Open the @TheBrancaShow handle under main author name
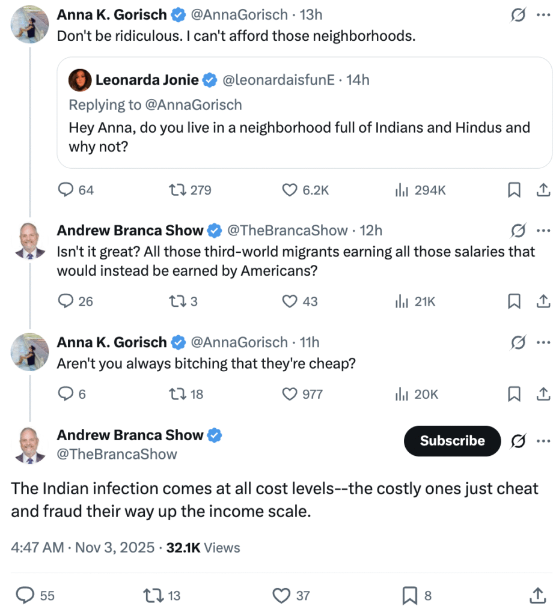559x615 pixels. tap(117, 455)
